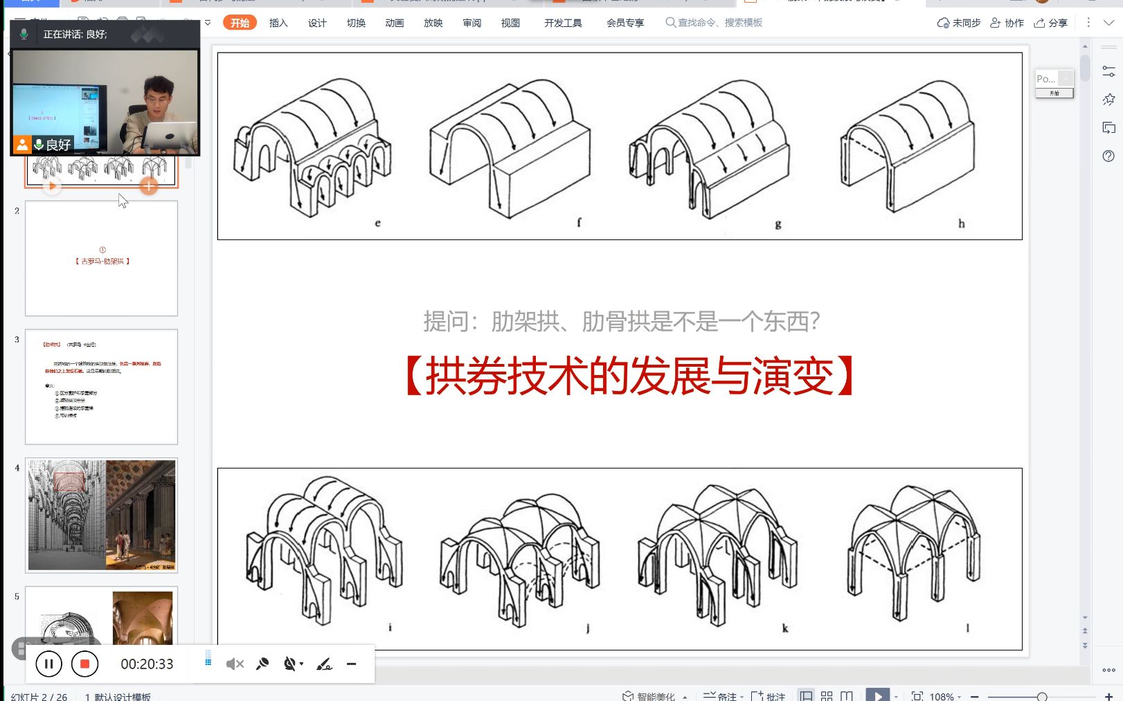Click the orange plus add-slide button
1123x701 pixels.
[x=149, y=185]
